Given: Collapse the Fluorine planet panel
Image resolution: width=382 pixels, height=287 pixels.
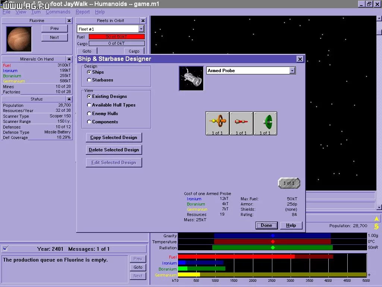Looking at the screenshot, I should pos(69,21).
